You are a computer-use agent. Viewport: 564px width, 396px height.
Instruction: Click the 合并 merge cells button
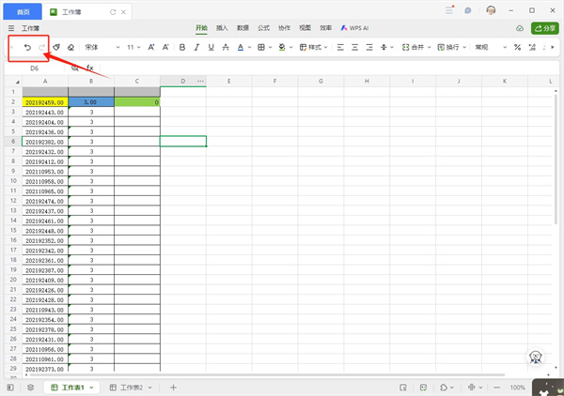(x=413, y=47)
